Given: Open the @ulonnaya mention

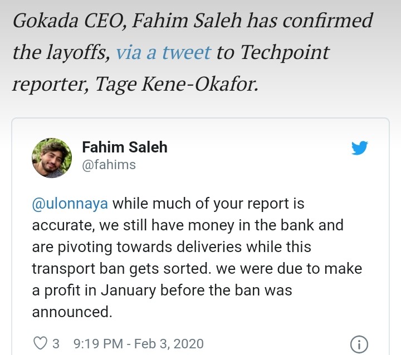Looking at the screenshot, I should point(70,204).
